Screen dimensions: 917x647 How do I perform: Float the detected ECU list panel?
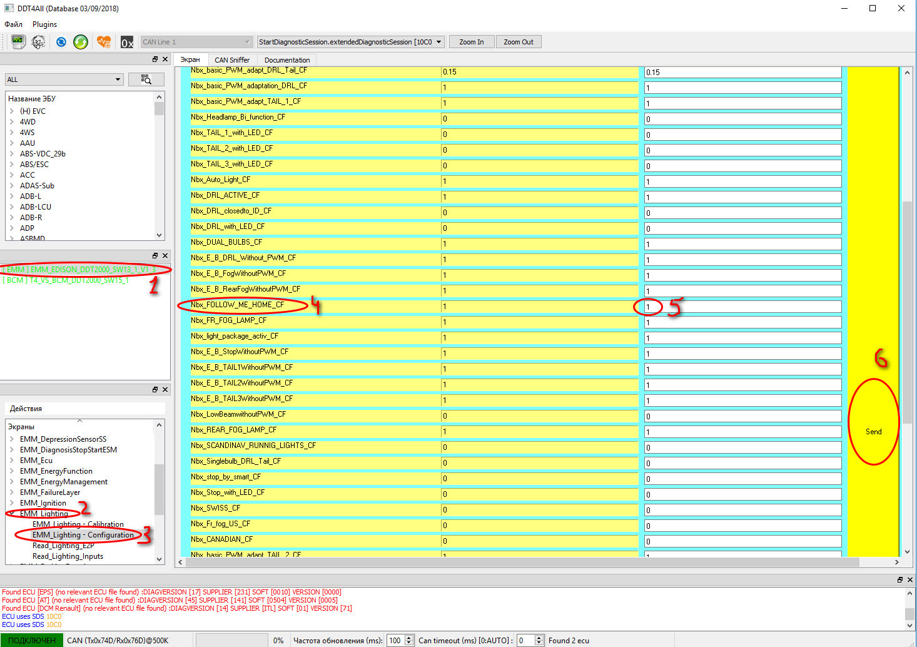click(155, 255)
